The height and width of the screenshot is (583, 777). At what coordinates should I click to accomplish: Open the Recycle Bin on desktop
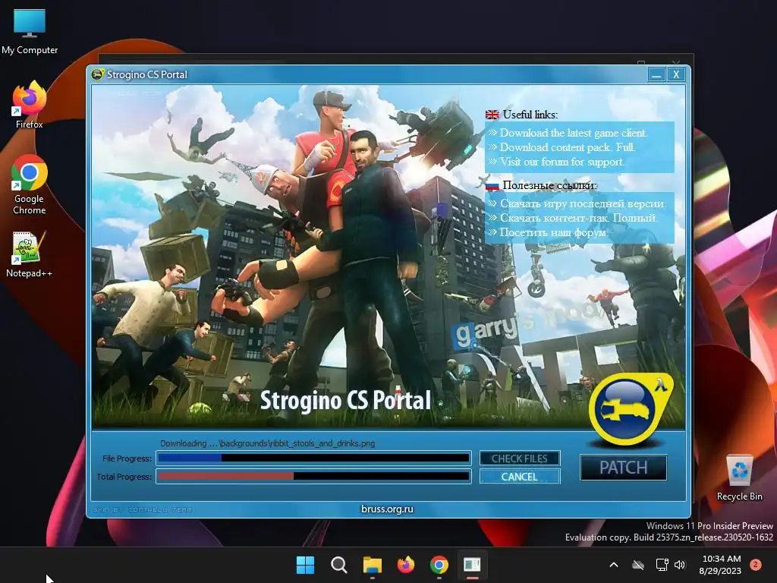tap(739, 477)
